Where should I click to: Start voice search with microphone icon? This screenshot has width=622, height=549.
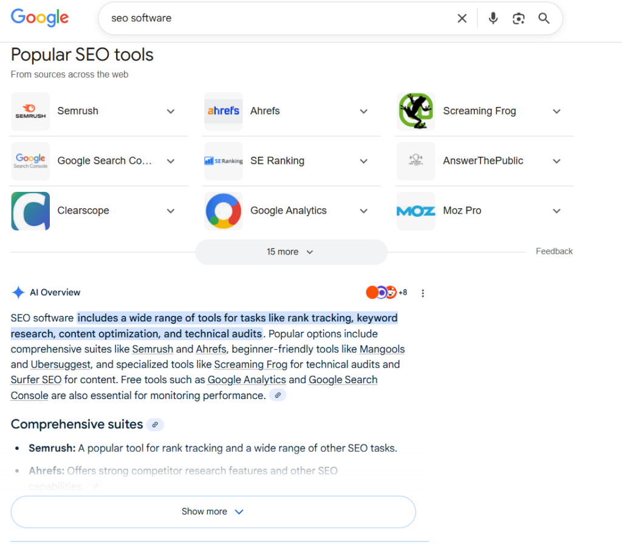click(493, 18)
